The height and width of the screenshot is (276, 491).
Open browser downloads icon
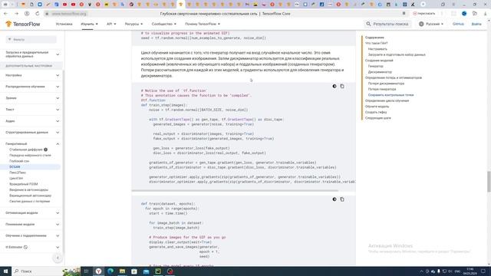click(485, 14)
